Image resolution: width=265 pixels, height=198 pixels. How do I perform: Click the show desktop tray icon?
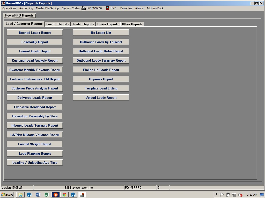click(262, 195)
